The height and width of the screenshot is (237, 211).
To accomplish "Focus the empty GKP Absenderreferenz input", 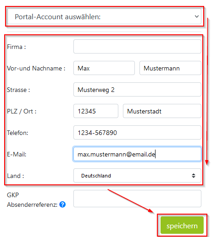I will (x=137, y=199).
